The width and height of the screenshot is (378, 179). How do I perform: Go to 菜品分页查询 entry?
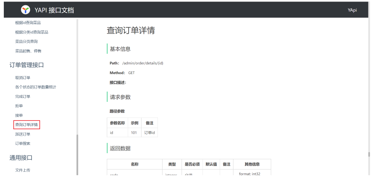(26, 41)
